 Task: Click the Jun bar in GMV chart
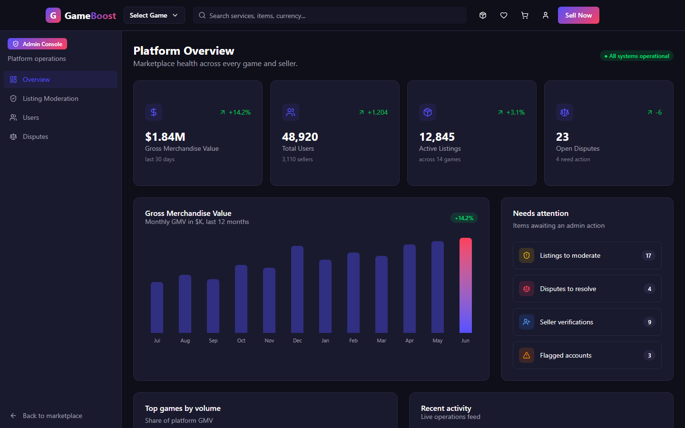pos(466,285)
